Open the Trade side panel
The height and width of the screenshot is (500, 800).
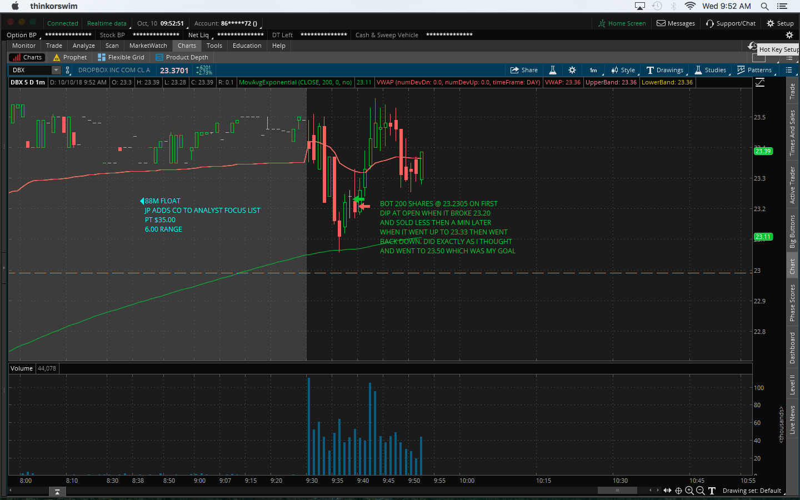[x=793, y=91]
